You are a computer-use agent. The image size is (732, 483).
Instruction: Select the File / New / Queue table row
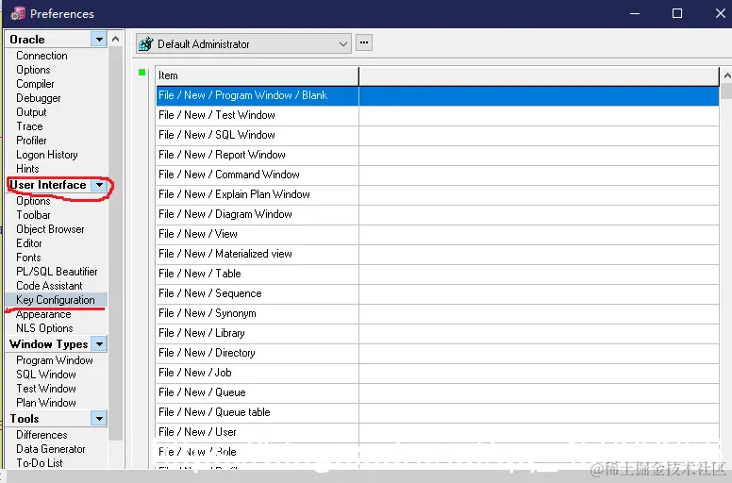point(438,412)
